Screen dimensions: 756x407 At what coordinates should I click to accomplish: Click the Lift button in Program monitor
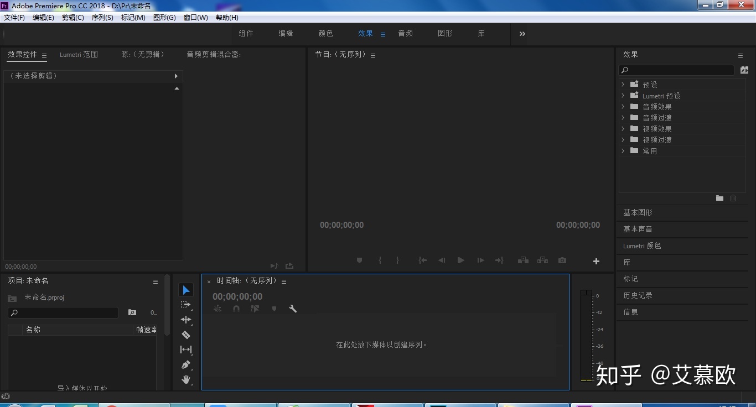(x=523, y=260)
